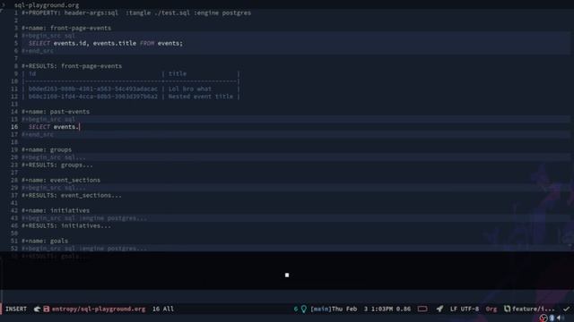Click the LF UTF-8 encoding indicator
The image size is (574, 322).
465,309
